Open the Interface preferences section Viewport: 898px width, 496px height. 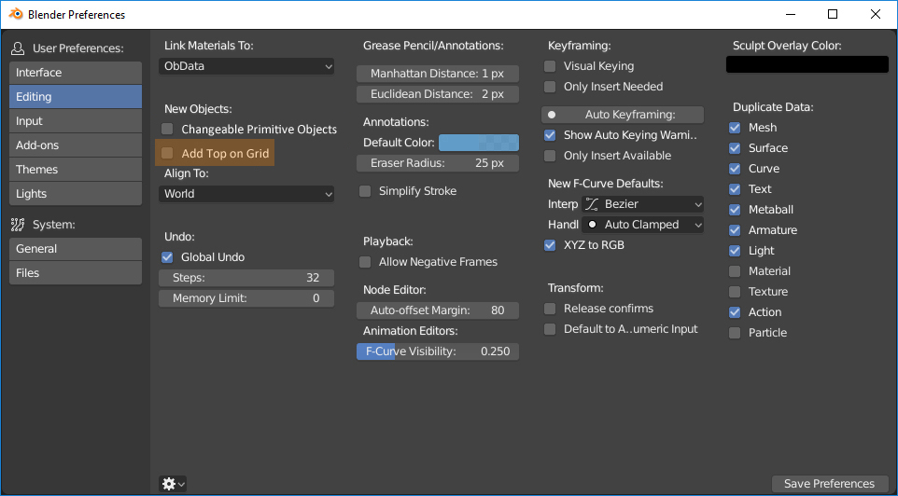tap(76, 73)
